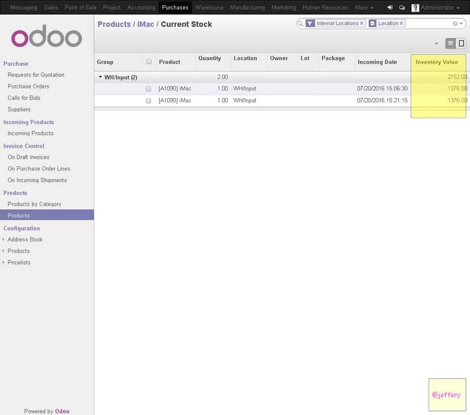Open Purchase Orders

click(x=28, y=86)
